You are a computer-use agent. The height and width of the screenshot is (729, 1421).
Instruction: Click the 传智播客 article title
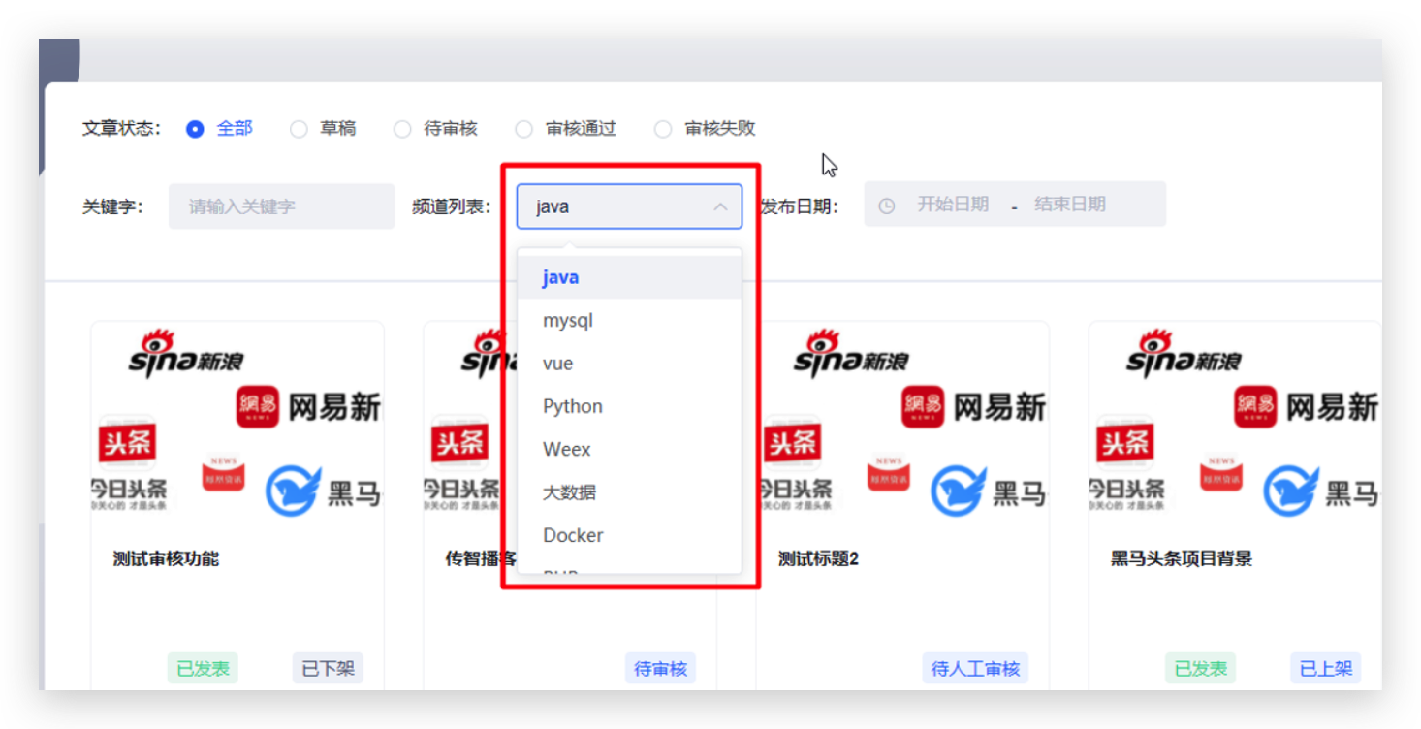click(x=481, y=559)
